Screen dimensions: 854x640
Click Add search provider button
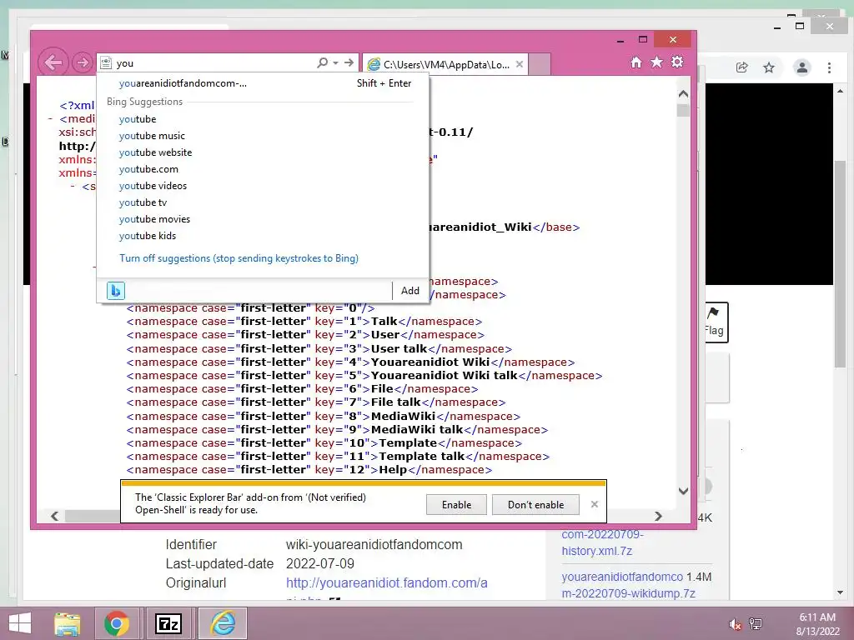[410, 291]
